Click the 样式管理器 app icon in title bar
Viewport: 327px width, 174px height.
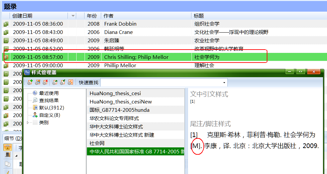pyautogui.click(x=27, y=72)
